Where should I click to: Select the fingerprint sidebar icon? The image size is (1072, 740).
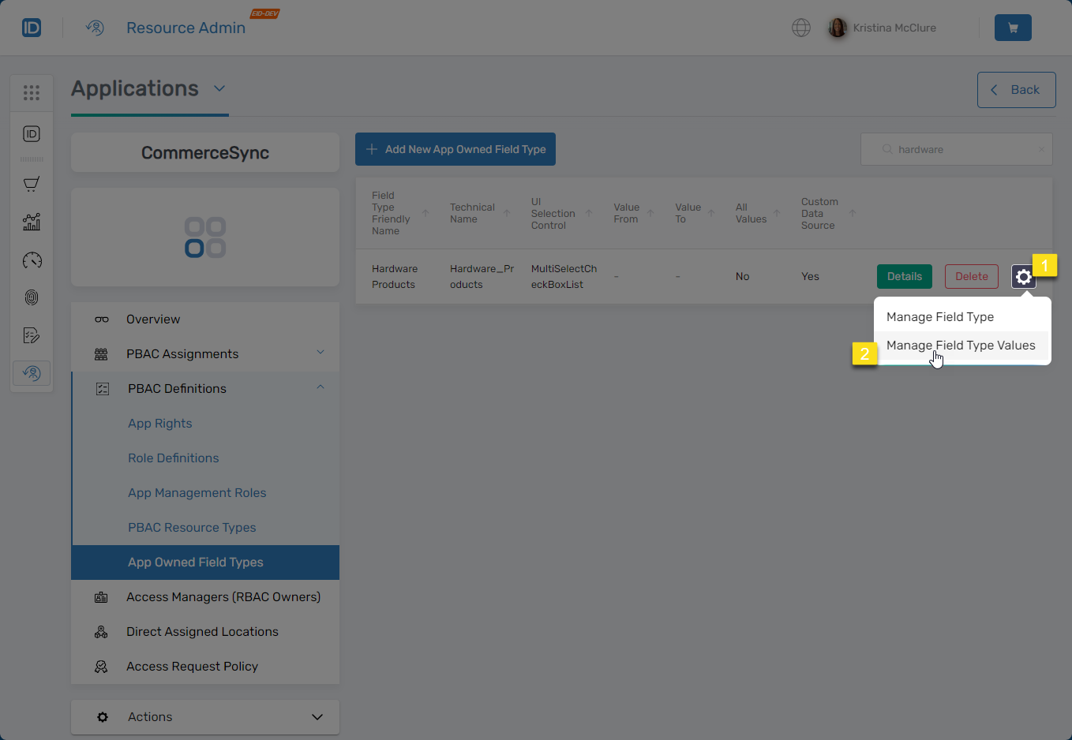[32, 297]
